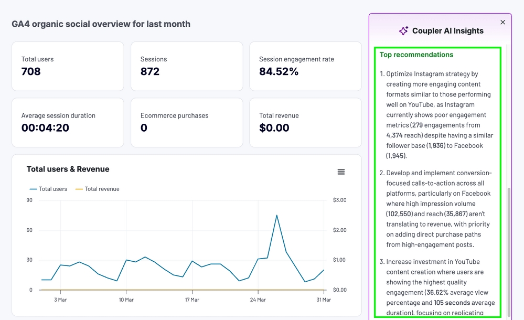Click the Total users & Revenue chart title
The height and width of the screenshot is (320, 524).
(68, 169)
